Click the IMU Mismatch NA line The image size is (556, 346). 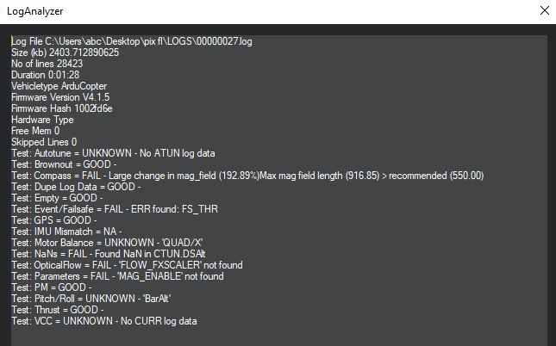[66, 232]
